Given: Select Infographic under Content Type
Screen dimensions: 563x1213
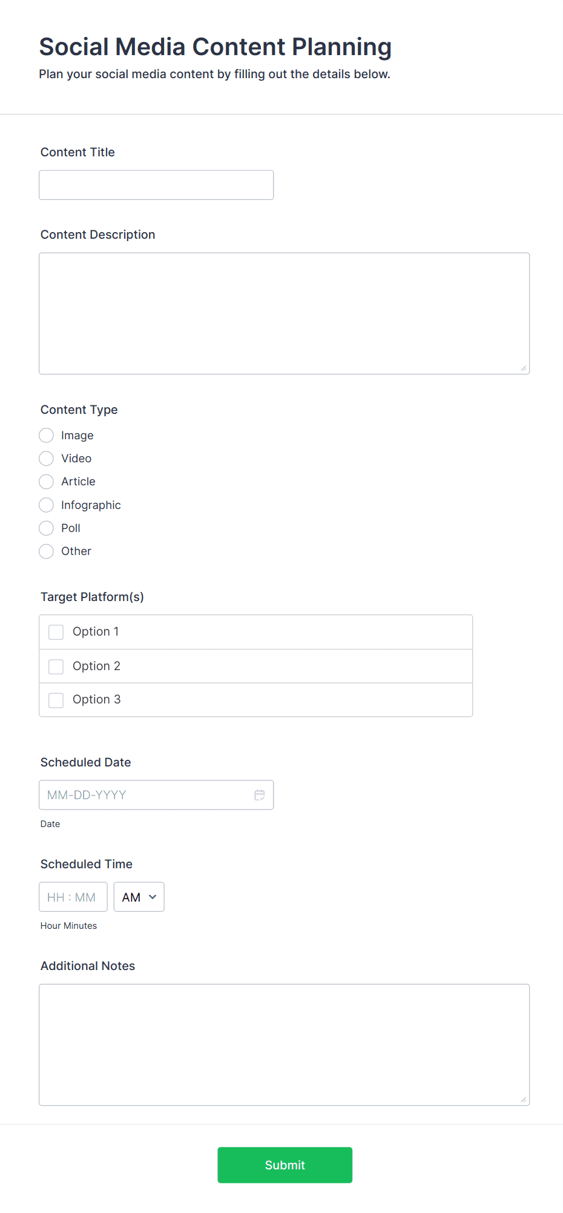Looking at the screenshot, I should 46,505.
